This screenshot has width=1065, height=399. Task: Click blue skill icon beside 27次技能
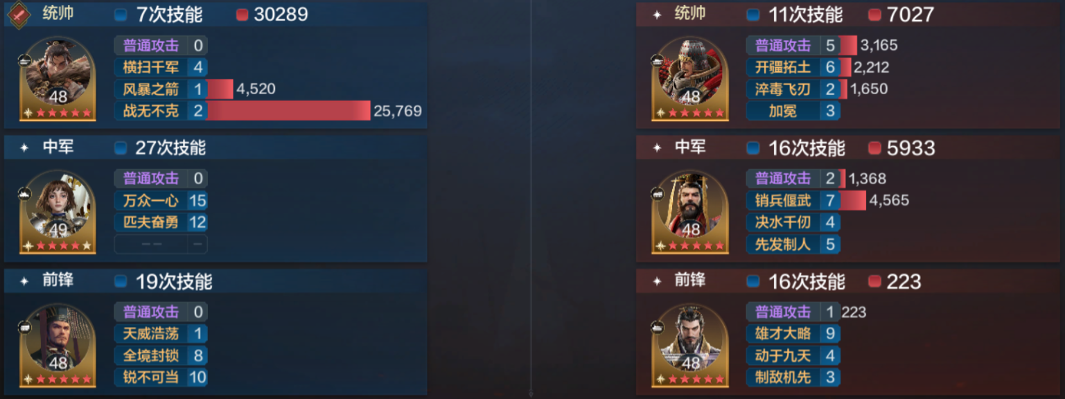click(121, 148)
